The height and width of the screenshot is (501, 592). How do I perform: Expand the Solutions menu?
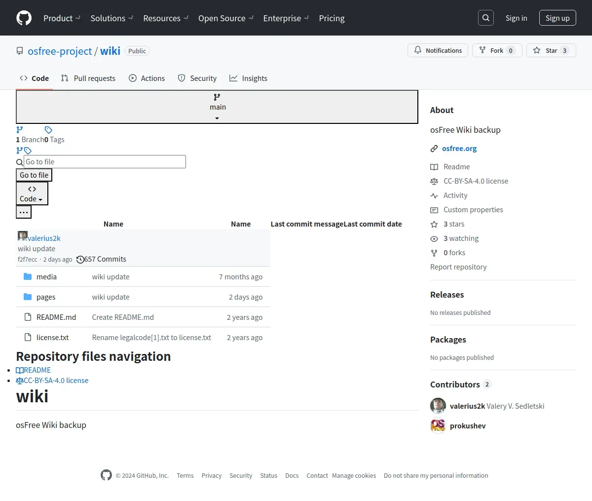click(x=111, y=18)
